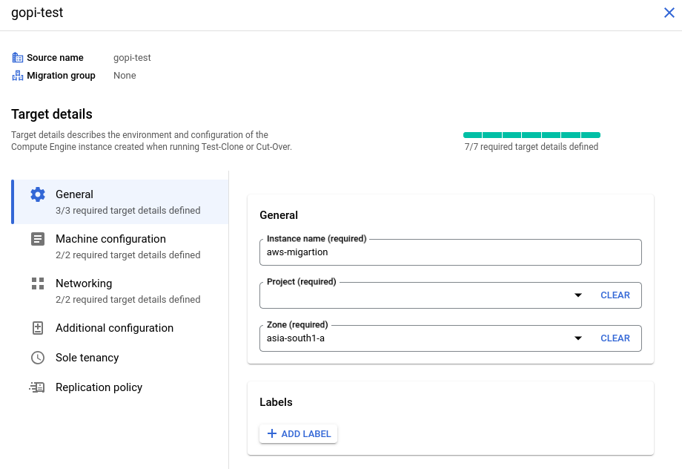
Task: Click the Source name building icon
Action: (x=17, y=57)
